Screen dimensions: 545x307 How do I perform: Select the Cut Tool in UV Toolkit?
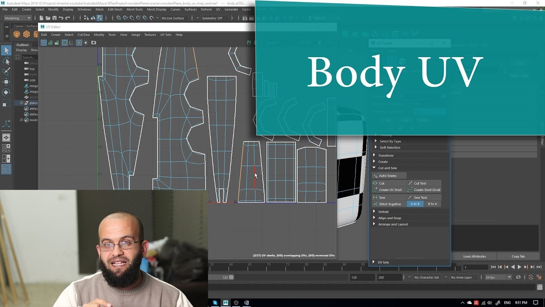pyautogui.click(x=424, y=183)
